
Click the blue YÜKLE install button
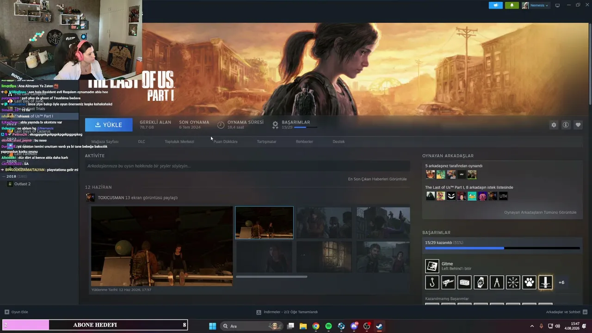[x=109, y=125]
